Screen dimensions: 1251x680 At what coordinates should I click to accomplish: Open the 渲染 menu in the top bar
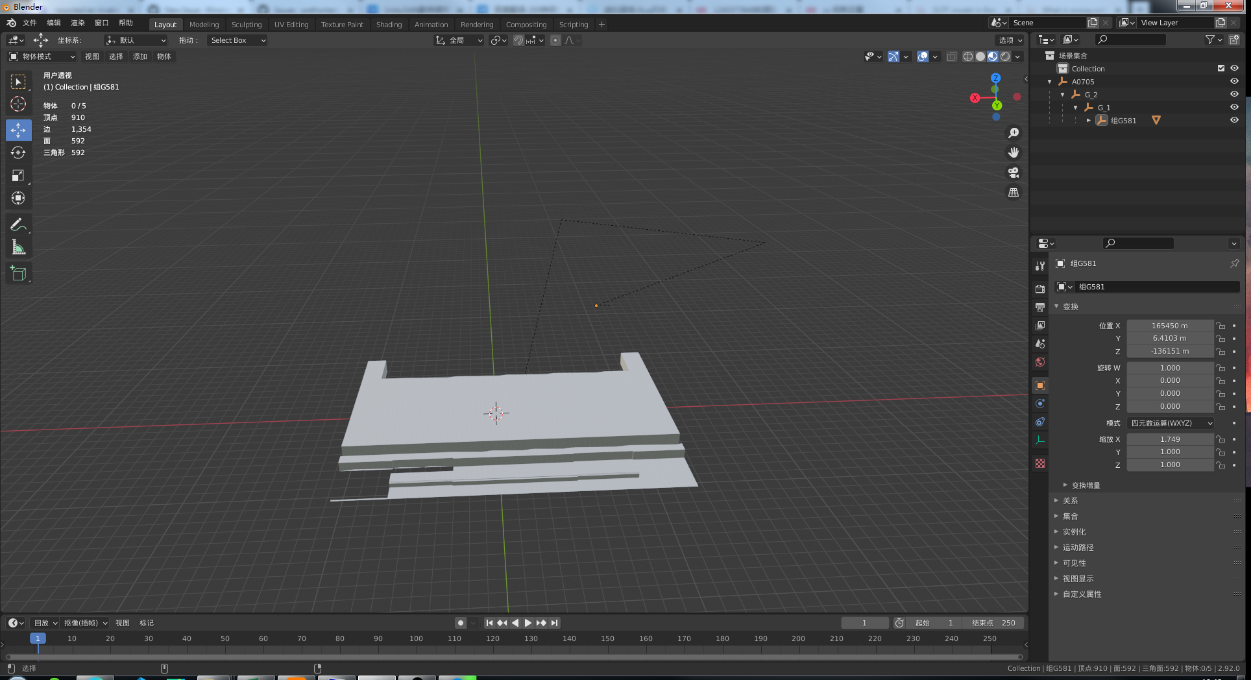pyautogui.click(x=77, y=22)
